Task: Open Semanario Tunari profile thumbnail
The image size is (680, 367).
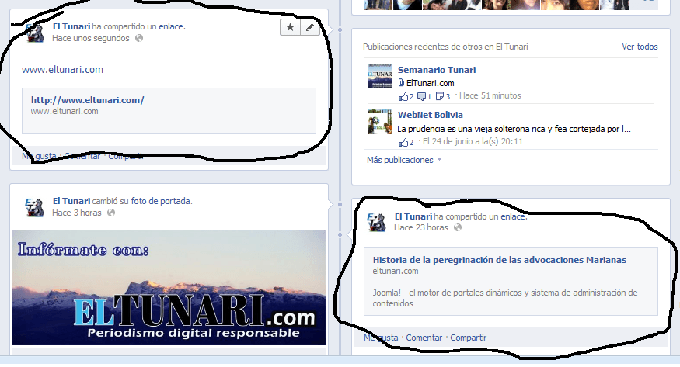Action: pyautogui.click(x=380, y=76)
